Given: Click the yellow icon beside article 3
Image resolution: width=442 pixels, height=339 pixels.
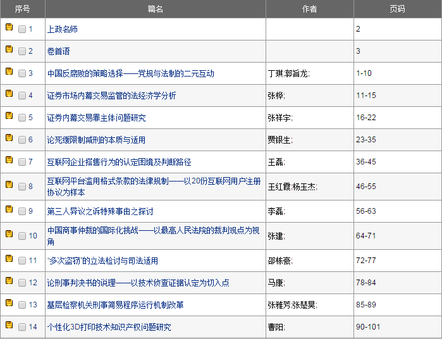Looking at the screenshot, I should 9,71.
